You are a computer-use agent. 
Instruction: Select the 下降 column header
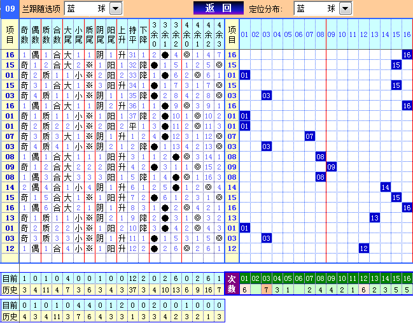tap(143, 34)
